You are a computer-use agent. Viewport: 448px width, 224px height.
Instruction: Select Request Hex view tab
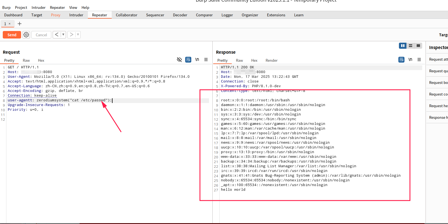point(41,60)
